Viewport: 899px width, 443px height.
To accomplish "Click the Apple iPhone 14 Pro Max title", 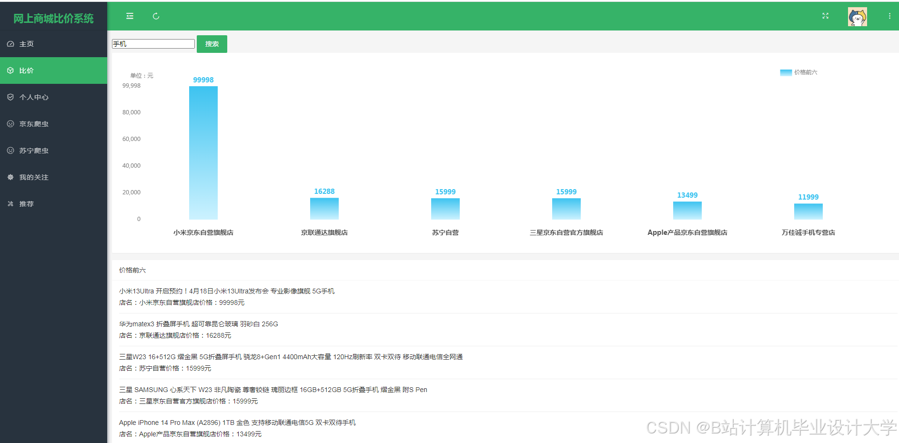I will point(237,423).
